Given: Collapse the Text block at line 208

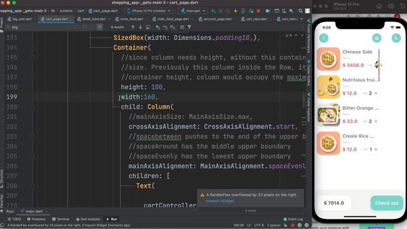Looking at the screenshot, I should point(32,186).
